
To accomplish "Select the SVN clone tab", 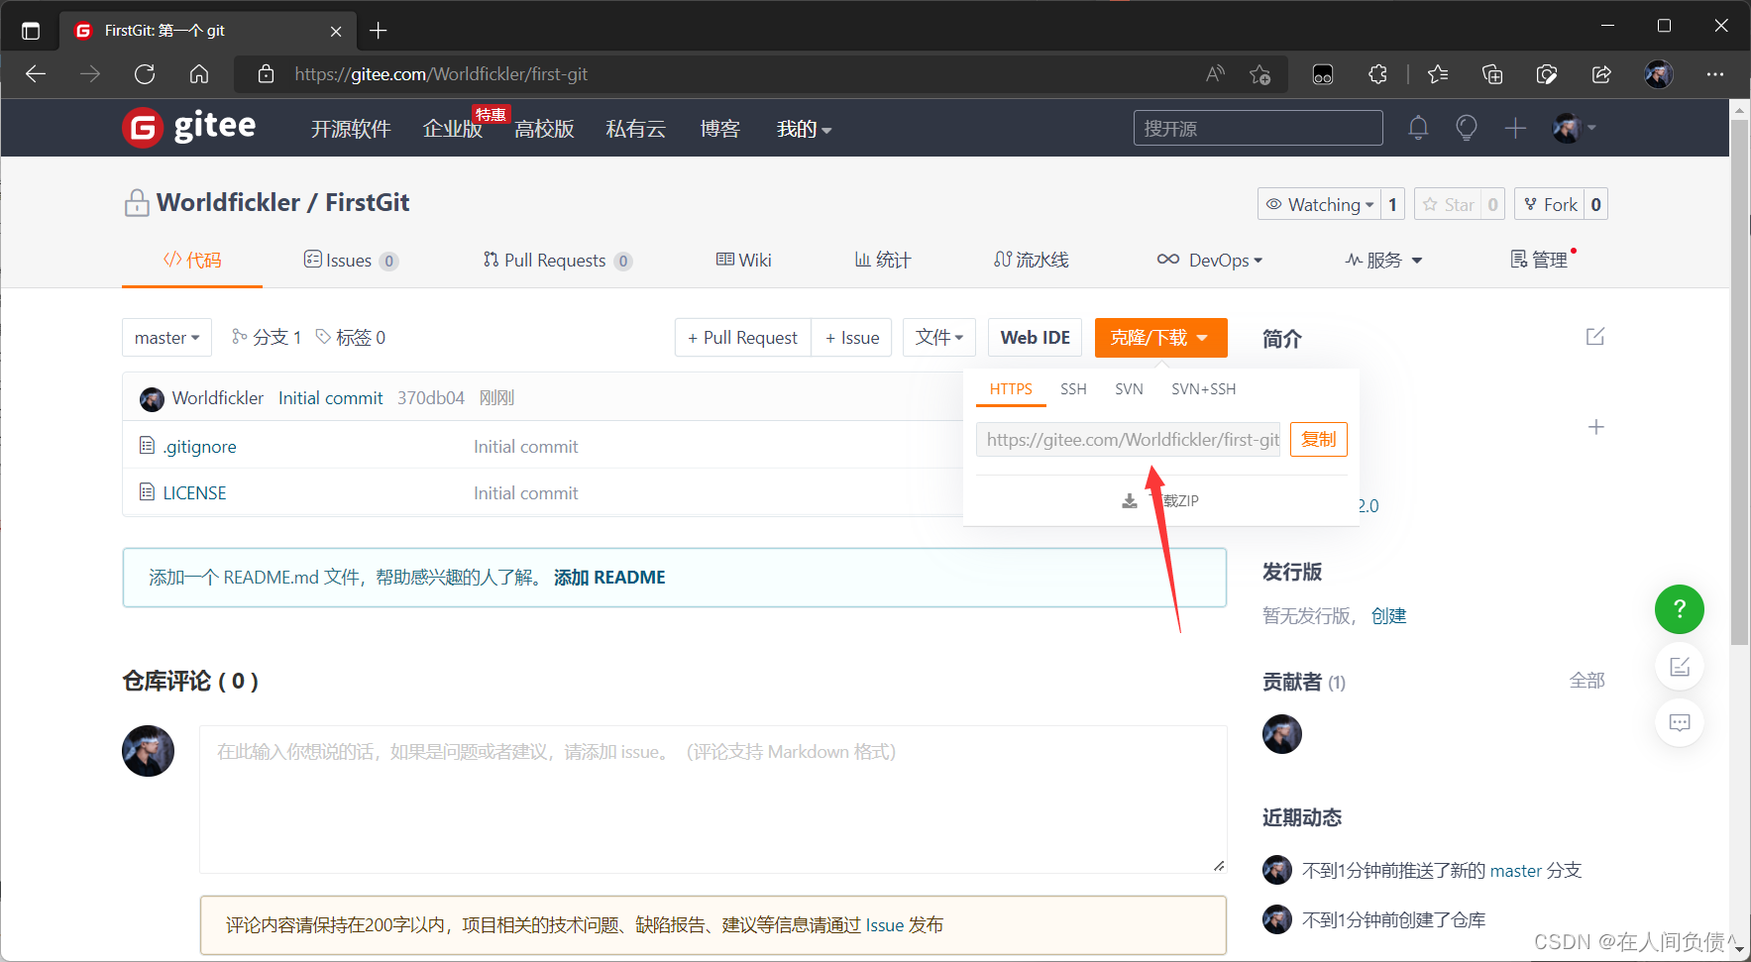I will [x=1129, y=389].
